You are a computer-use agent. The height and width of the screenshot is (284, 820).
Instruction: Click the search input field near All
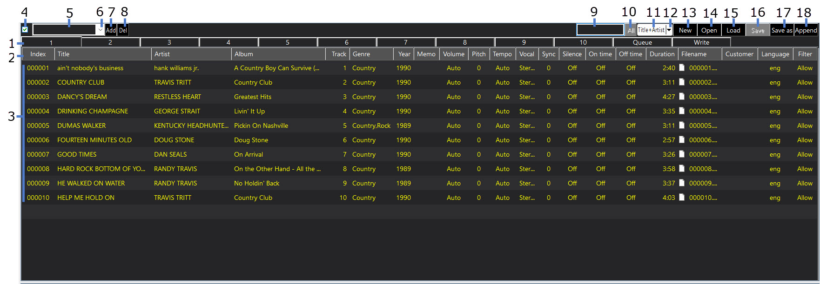pyautogui.click(x=600, y=30)
